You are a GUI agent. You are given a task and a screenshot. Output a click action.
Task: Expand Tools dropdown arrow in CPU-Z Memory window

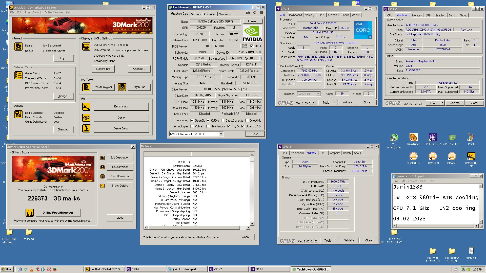pos(337,240)
